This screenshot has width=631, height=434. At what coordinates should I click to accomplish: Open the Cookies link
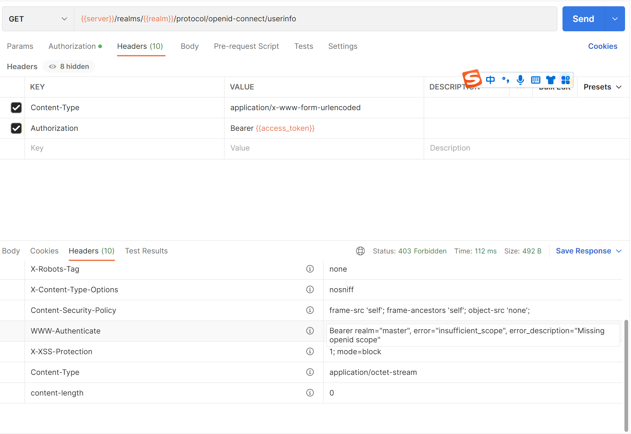point(603,46)
